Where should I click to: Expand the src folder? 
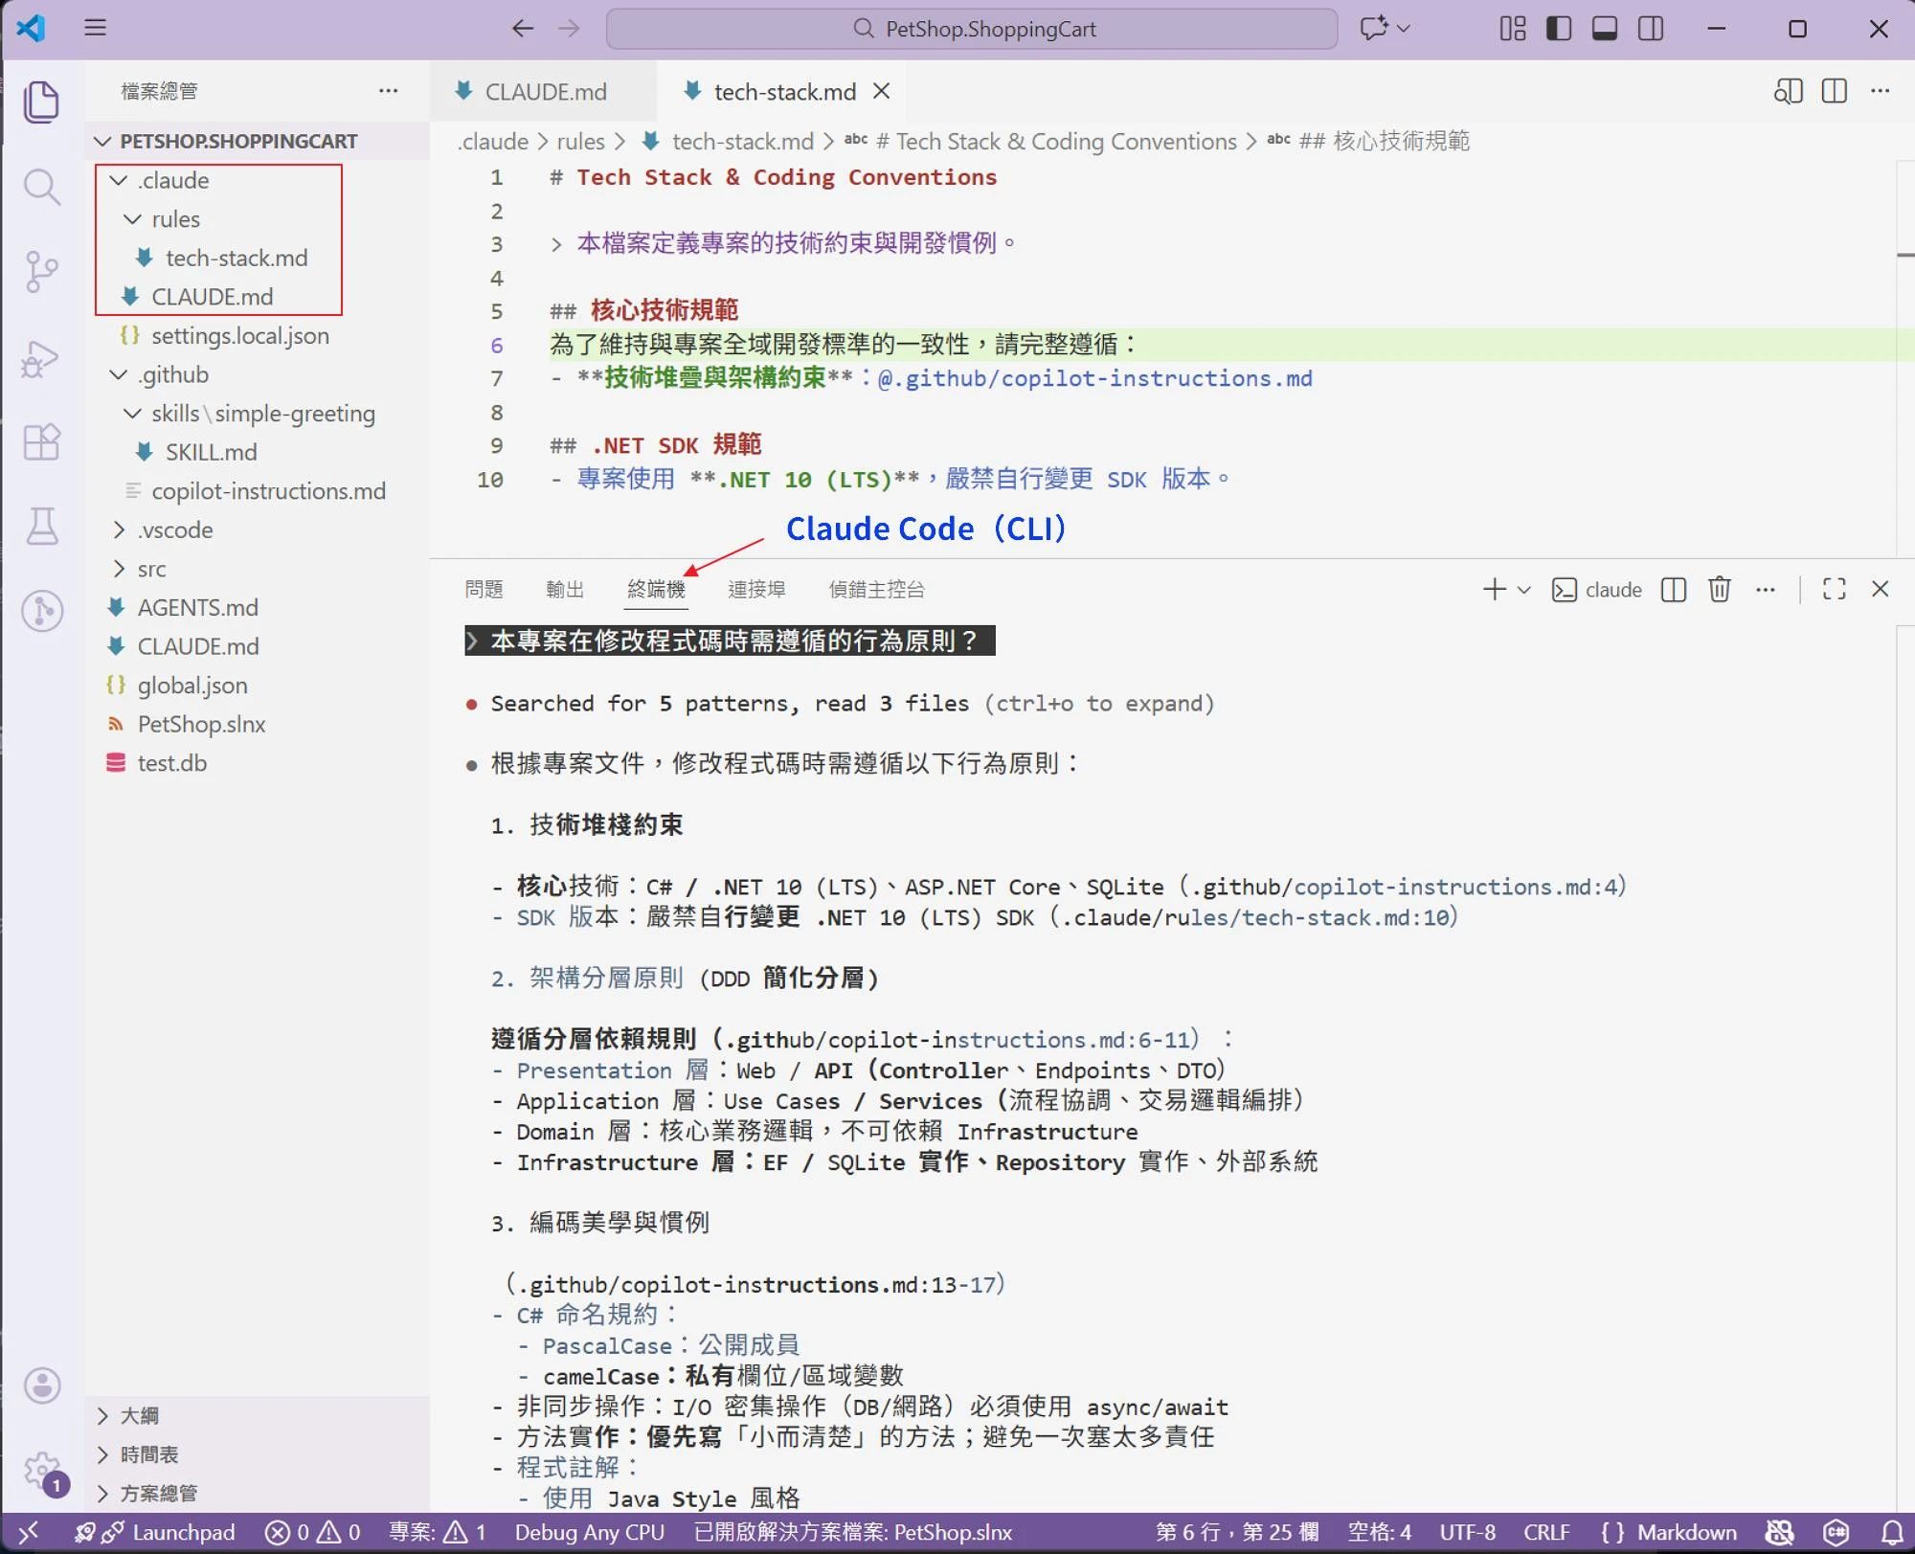[151, 569]
